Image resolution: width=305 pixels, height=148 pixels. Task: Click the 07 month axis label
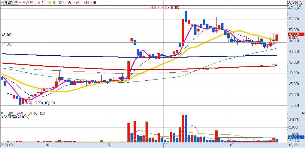pyautogui.click(x=232, y=145)
